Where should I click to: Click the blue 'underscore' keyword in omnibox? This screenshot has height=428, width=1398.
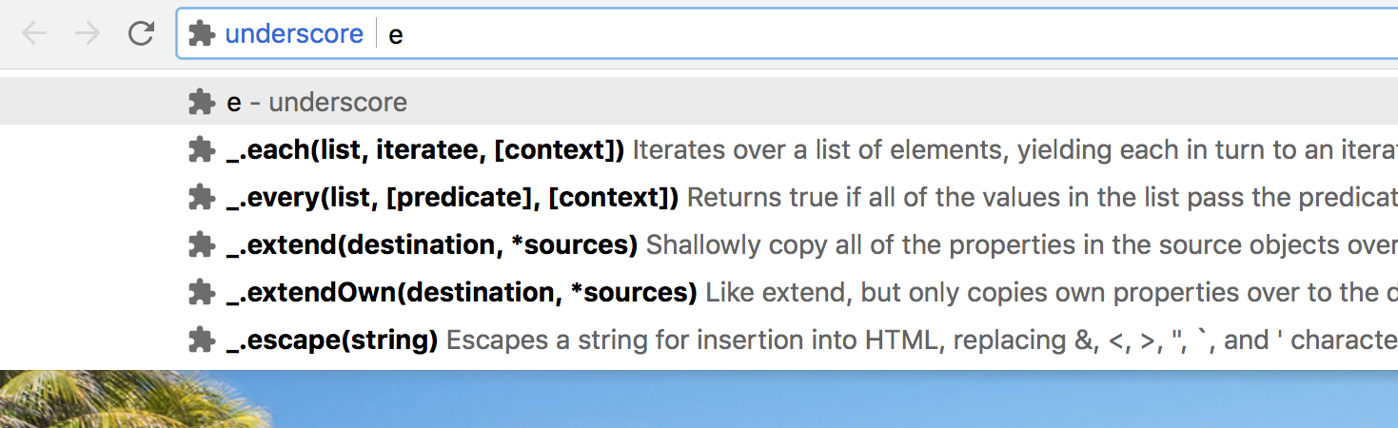click(294, 34)
